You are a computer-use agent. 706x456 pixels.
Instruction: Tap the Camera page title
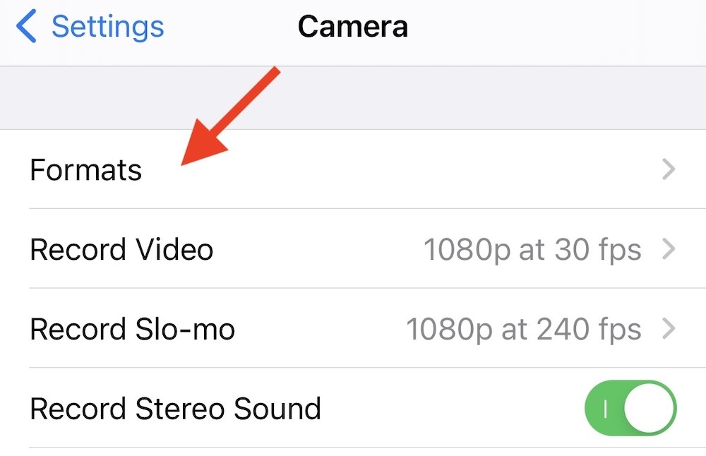tap(352, 27)
